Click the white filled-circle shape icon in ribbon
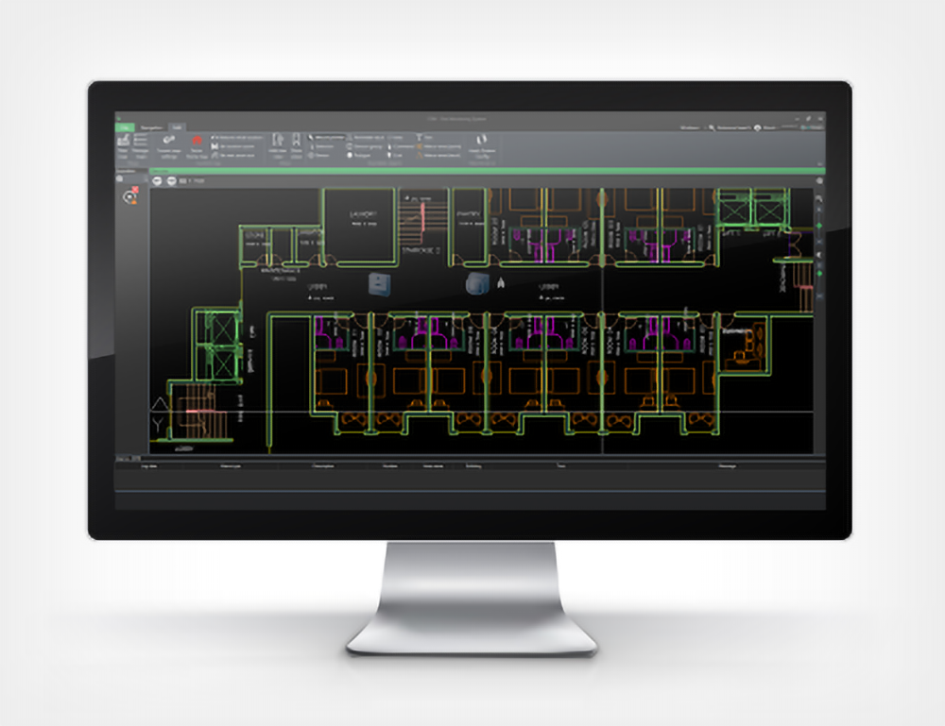Viewport: 945px width, 726px height. pos(350,156)
